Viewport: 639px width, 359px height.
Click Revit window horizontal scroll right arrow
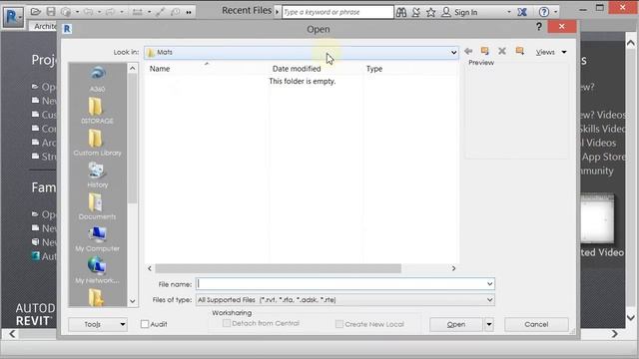[x=615, y=334]
